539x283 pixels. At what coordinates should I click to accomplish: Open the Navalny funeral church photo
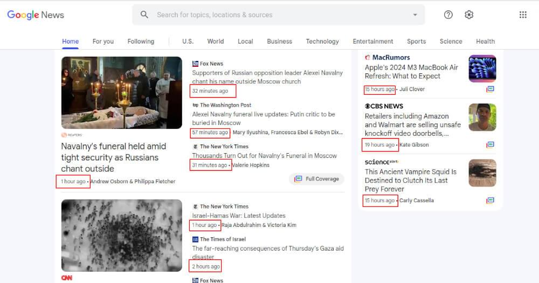122,93
